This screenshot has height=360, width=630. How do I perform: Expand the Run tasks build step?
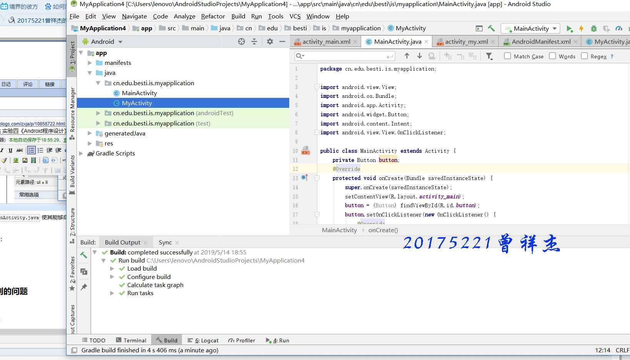[x=112, y=293]
